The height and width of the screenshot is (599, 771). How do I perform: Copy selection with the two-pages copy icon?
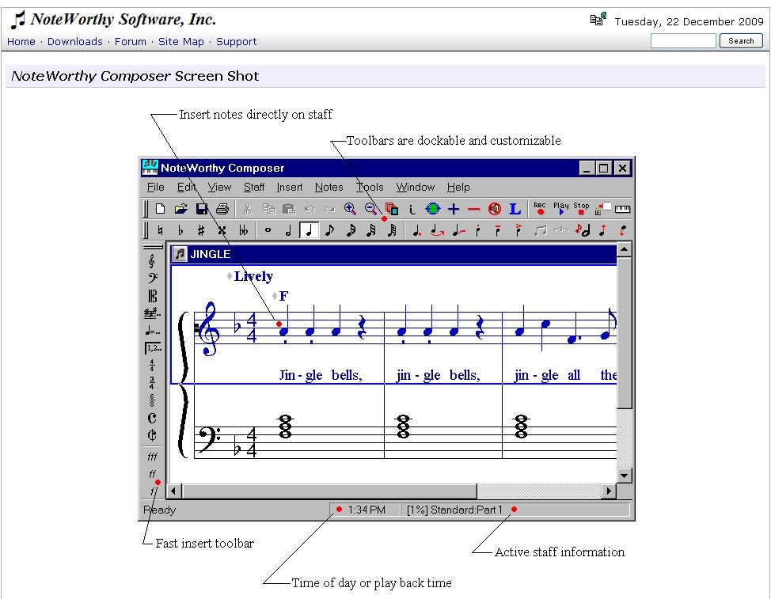click(268, 209)
